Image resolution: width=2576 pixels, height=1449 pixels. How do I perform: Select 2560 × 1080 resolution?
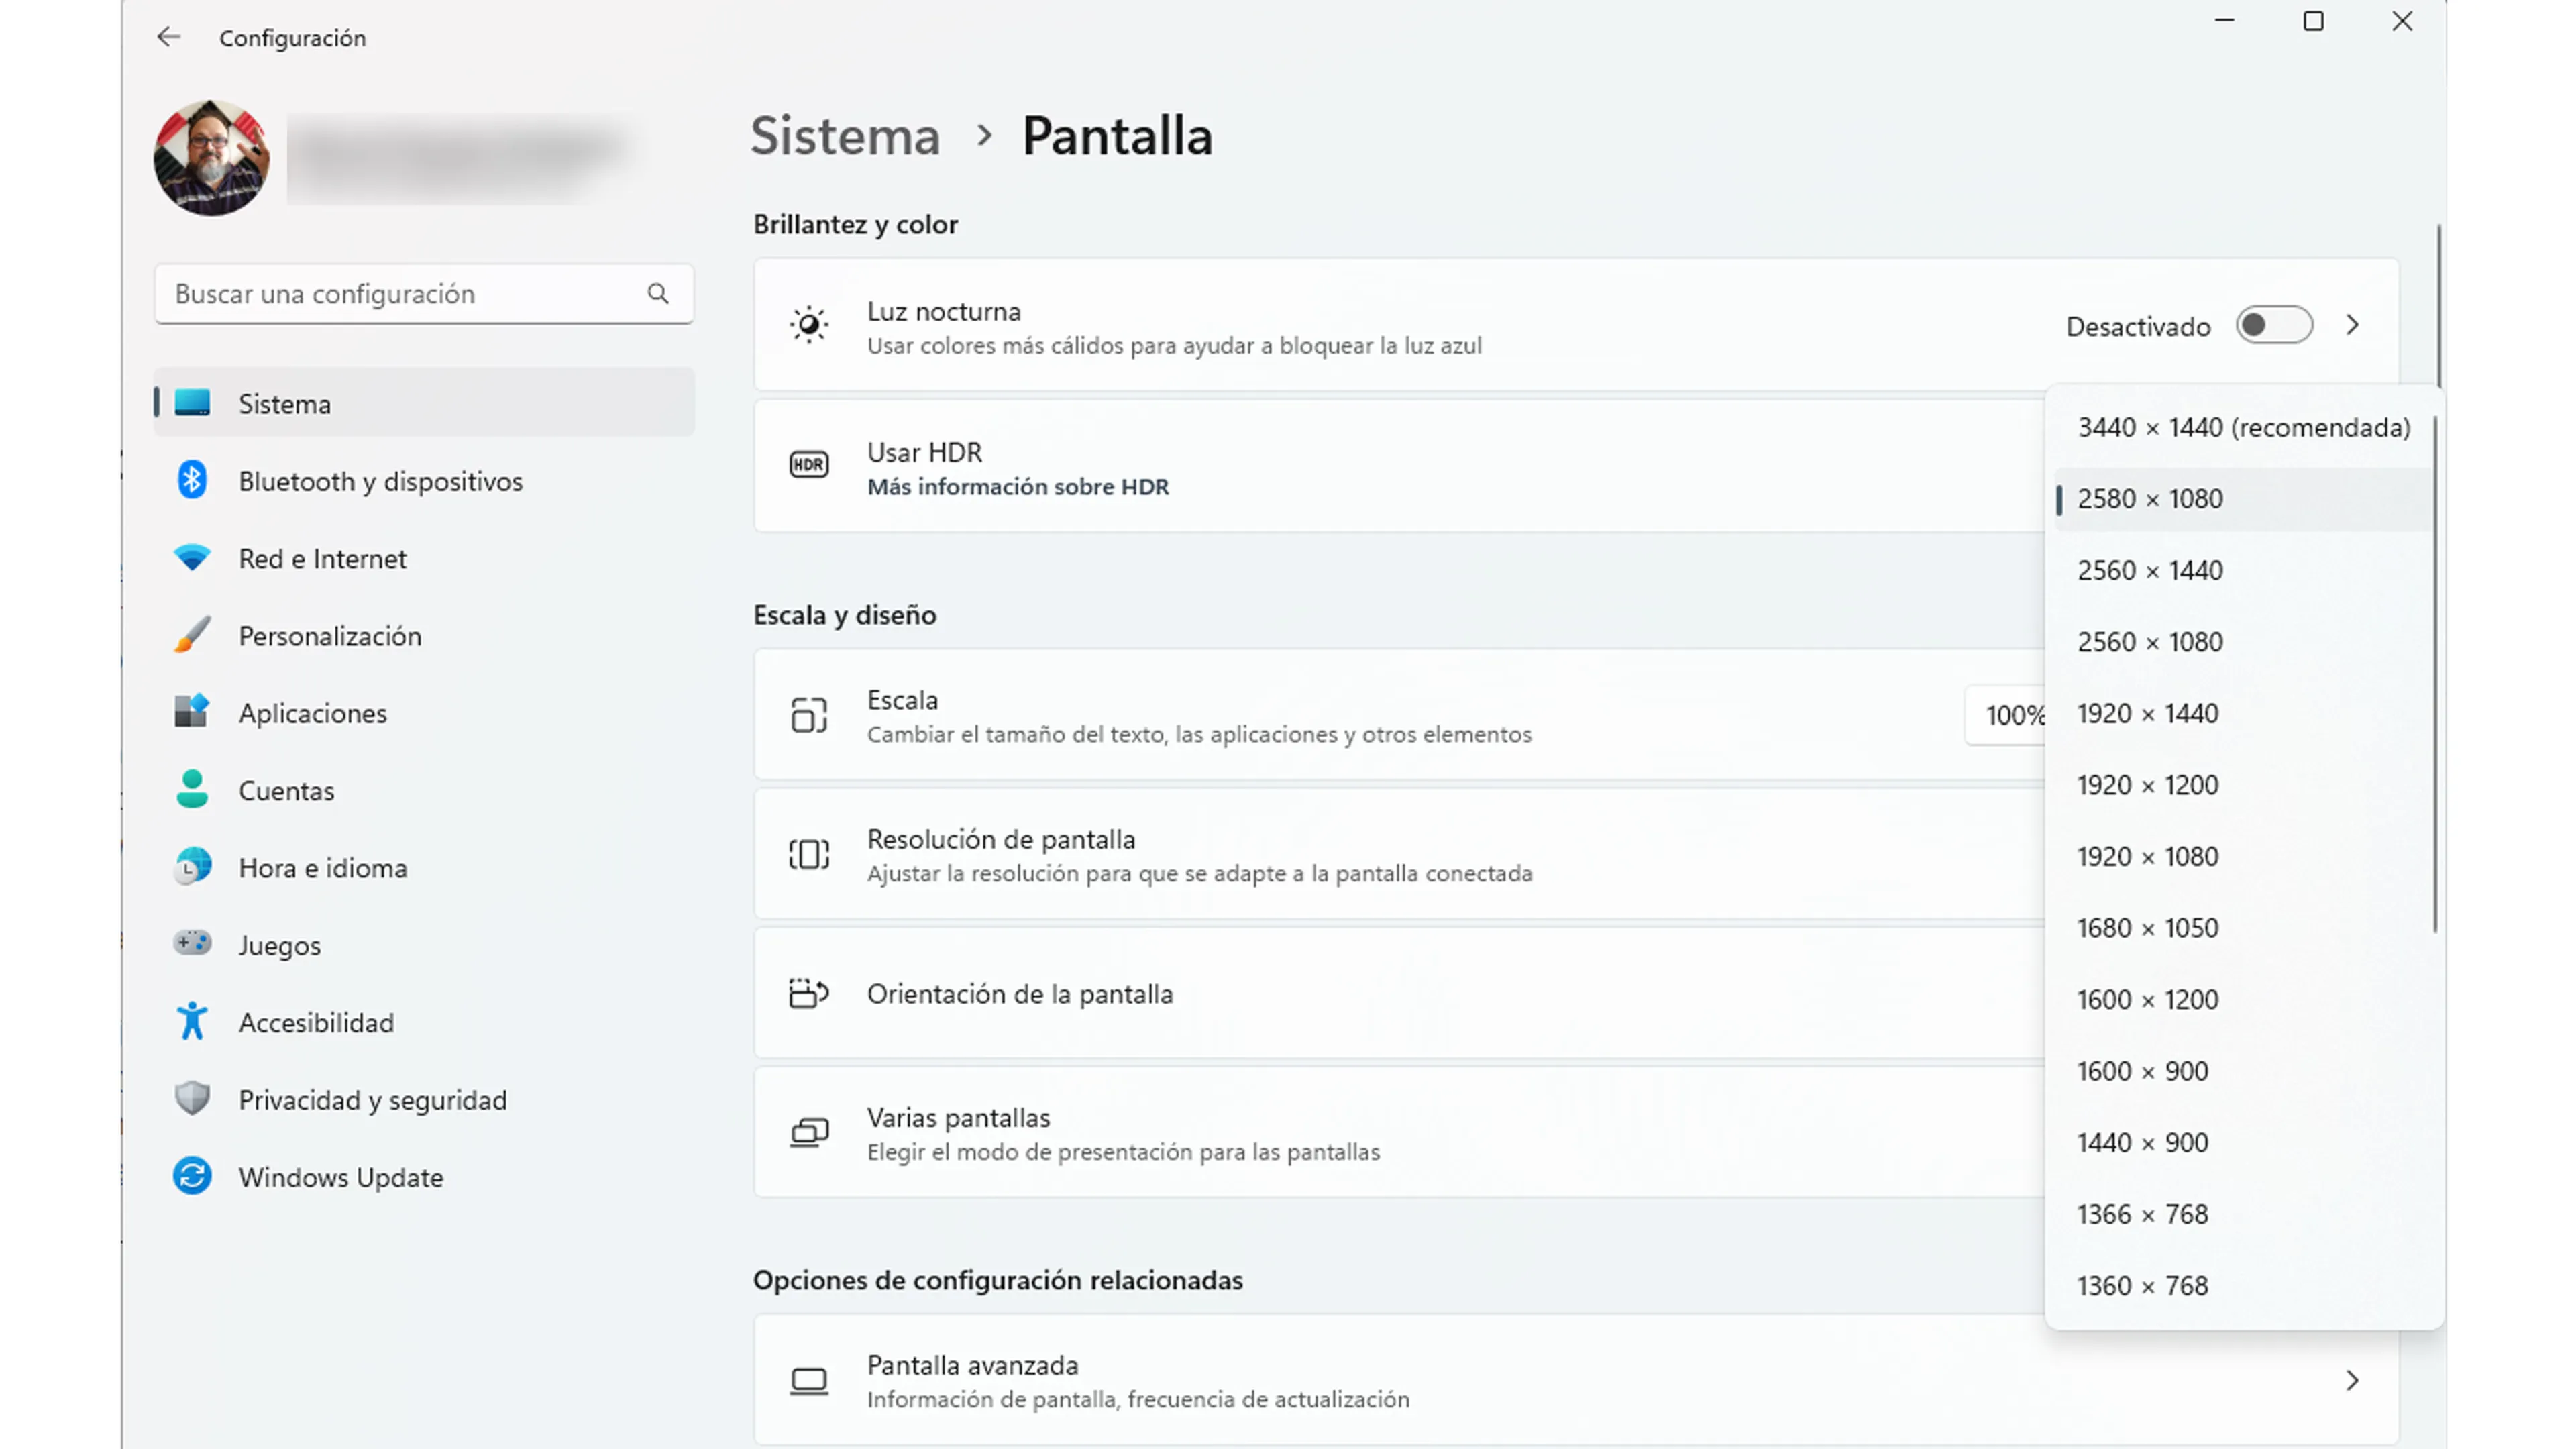[2244, 642]
